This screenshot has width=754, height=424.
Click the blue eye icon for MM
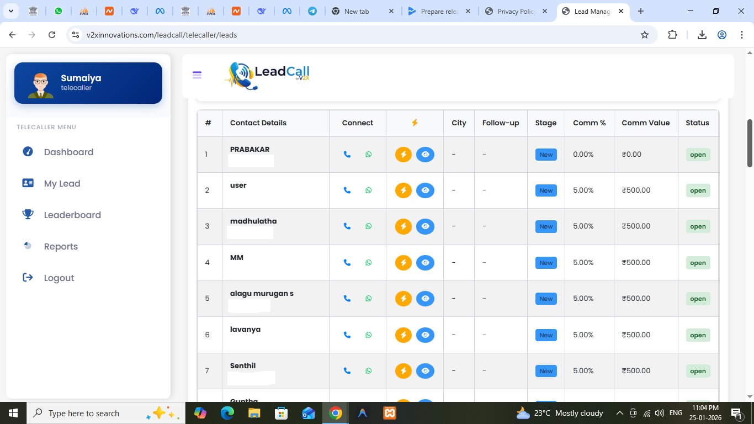(425, 263)
